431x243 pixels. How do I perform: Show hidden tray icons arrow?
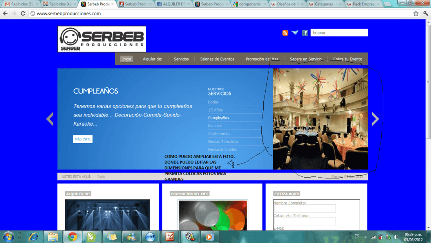pyautogui.click(x=365, y=237)
